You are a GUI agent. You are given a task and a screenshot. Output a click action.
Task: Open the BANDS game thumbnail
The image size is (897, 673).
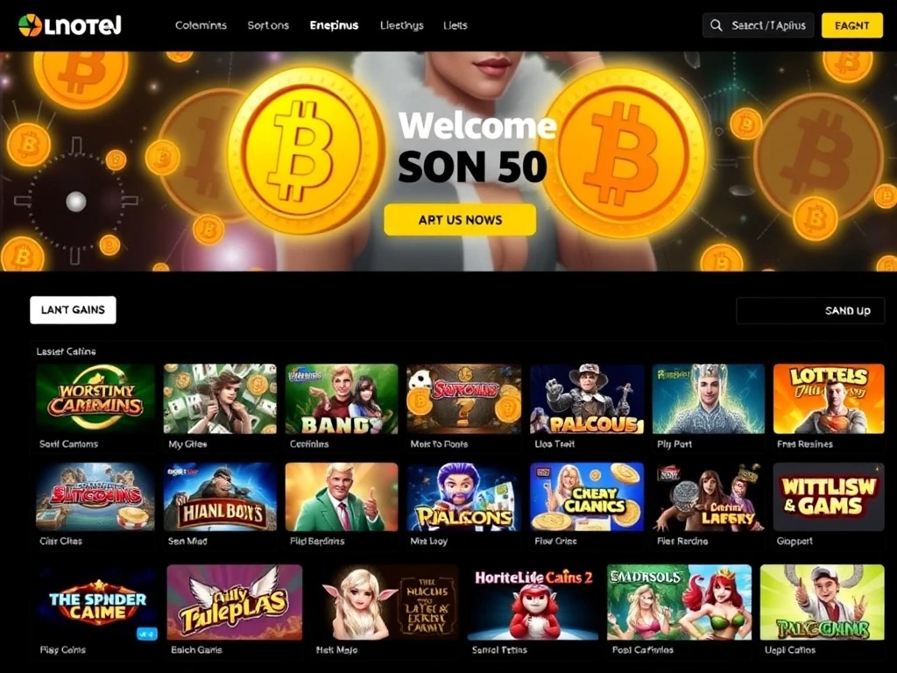(x=342, y=399)
